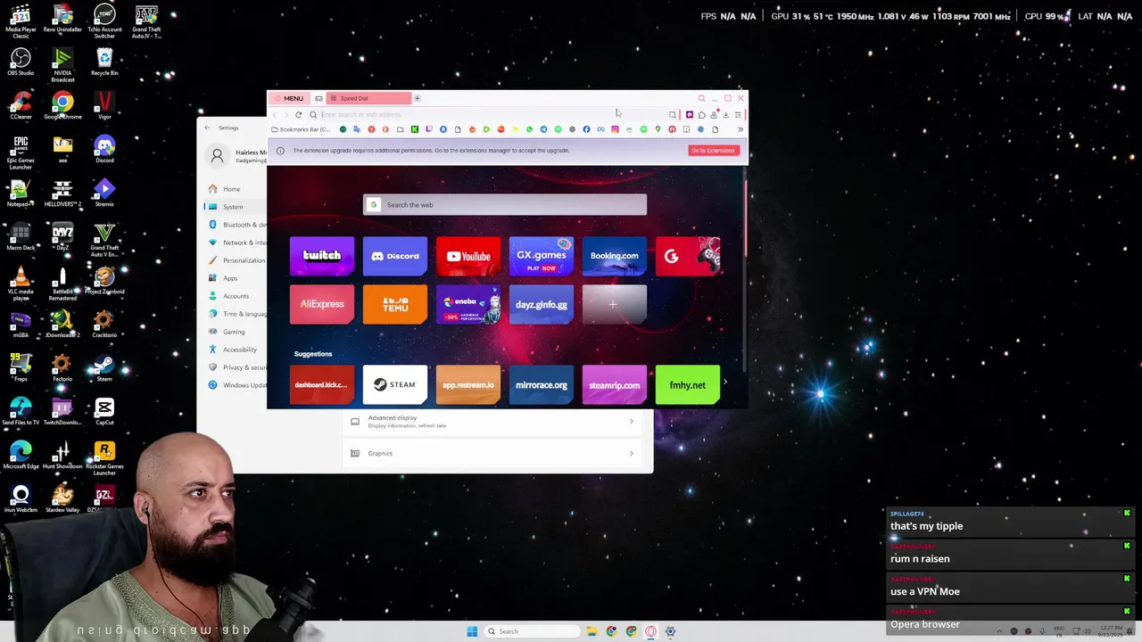Screen dimensions: 1142x642
Task: Open the snapshot tool in the address bar
Action: pyautogui.click(x=672, y=114)
